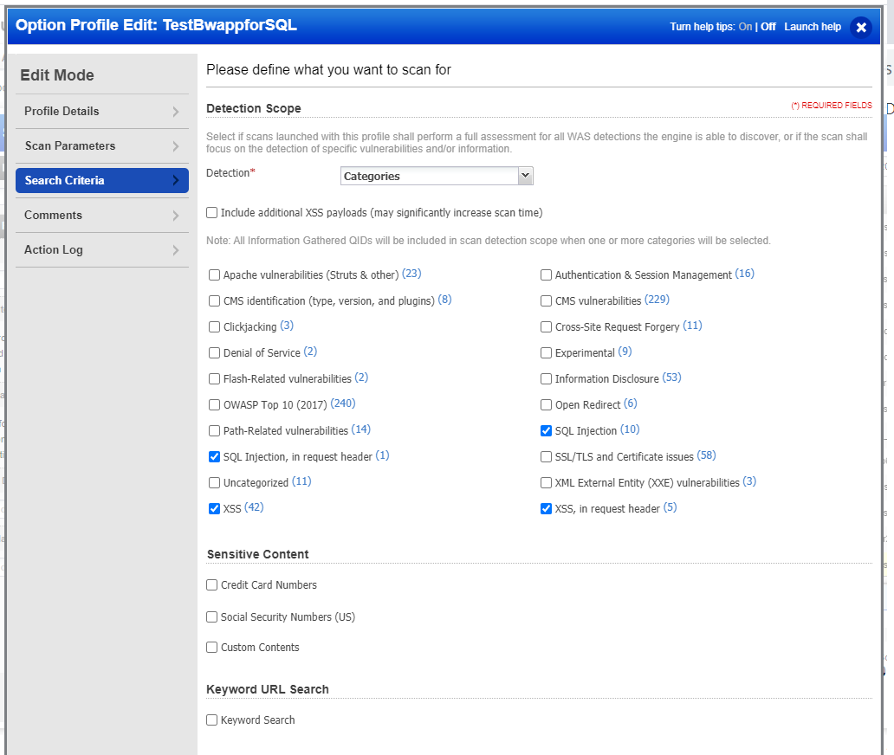Click the Action Log chevron arrow

pos(176,250)
